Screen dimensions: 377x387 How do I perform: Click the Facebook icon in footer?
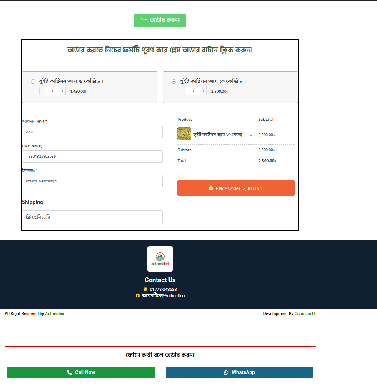(137, 296)
